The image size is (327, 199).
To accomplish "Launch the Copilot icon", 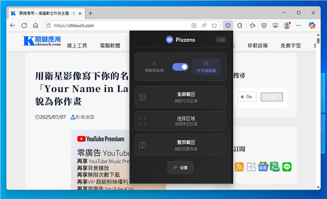I will coord(312,26).
